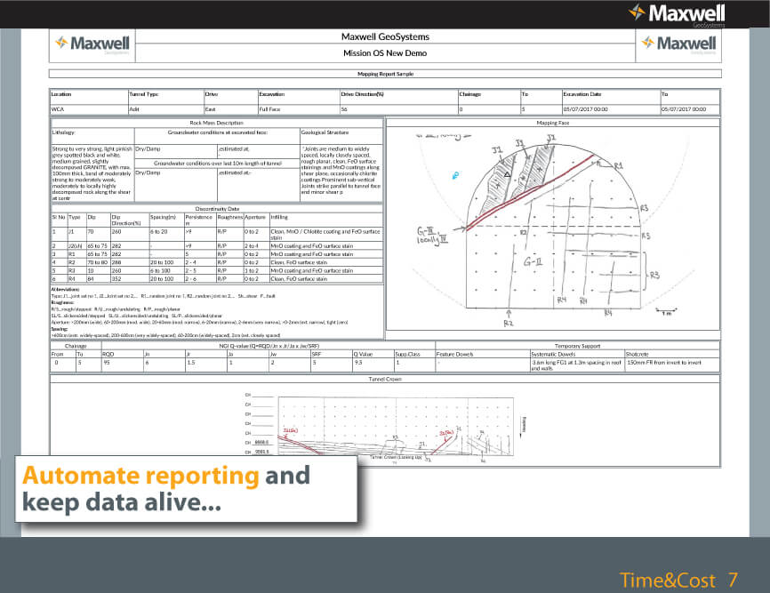Click the 'Time&Cost 7' footer text
The height and width of the screenshot is (593, 770).
click(x=678, y=581)
